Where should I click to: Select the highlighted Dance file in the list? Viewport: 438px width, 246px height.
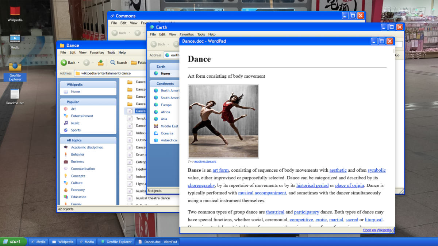point(136,111)
